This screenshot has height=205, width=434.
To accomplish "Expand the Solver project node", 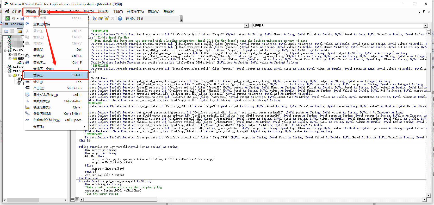I will 5,67.
